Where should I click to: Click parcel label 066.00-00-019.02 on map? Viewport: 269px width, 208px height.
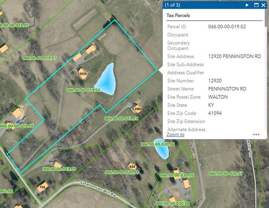83,90
